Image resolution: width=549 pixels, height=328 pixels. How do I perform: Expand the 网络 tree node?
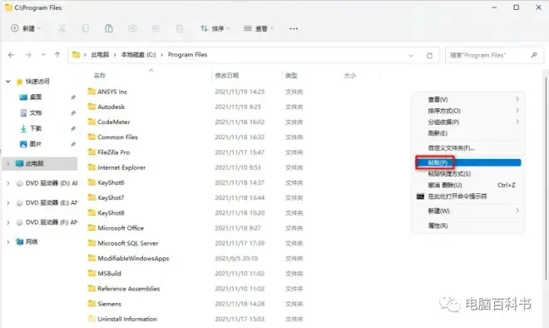click(8, 241)
